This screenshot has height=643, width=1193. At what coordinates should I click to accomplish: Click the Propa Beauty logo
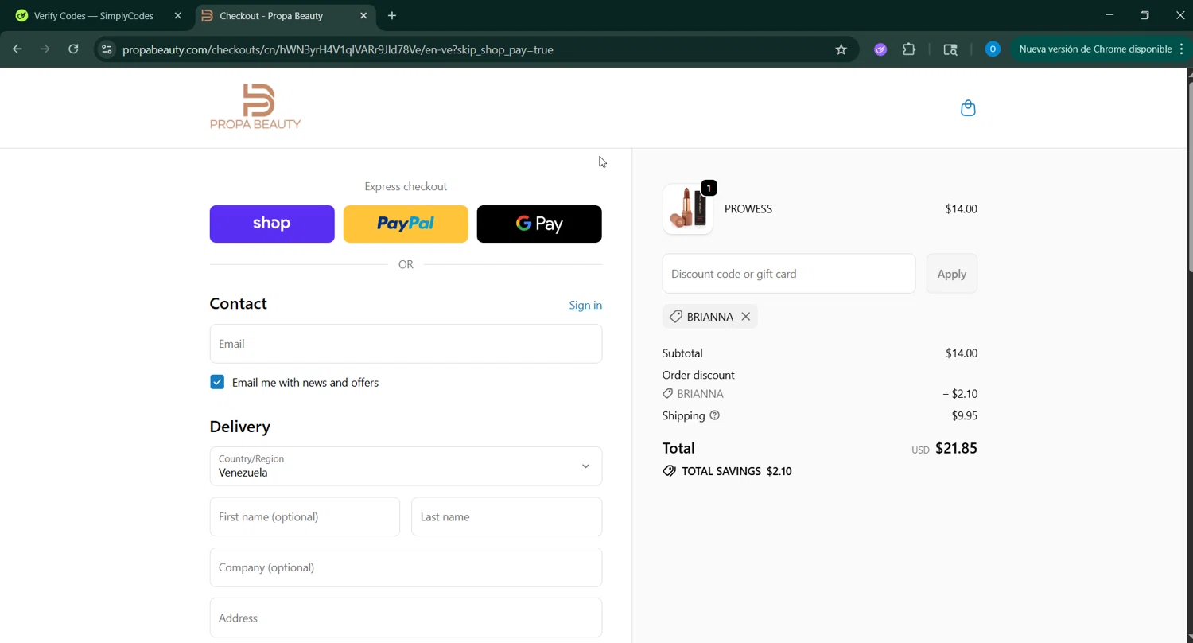(x=255, y=107)
